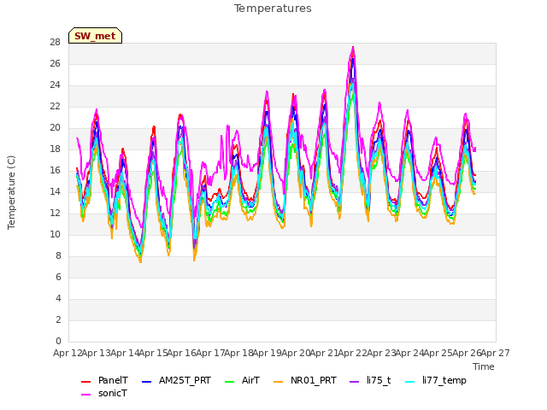Click the Apr 27 x-axis tick label
Screen dimensions: 547x410
495,353
